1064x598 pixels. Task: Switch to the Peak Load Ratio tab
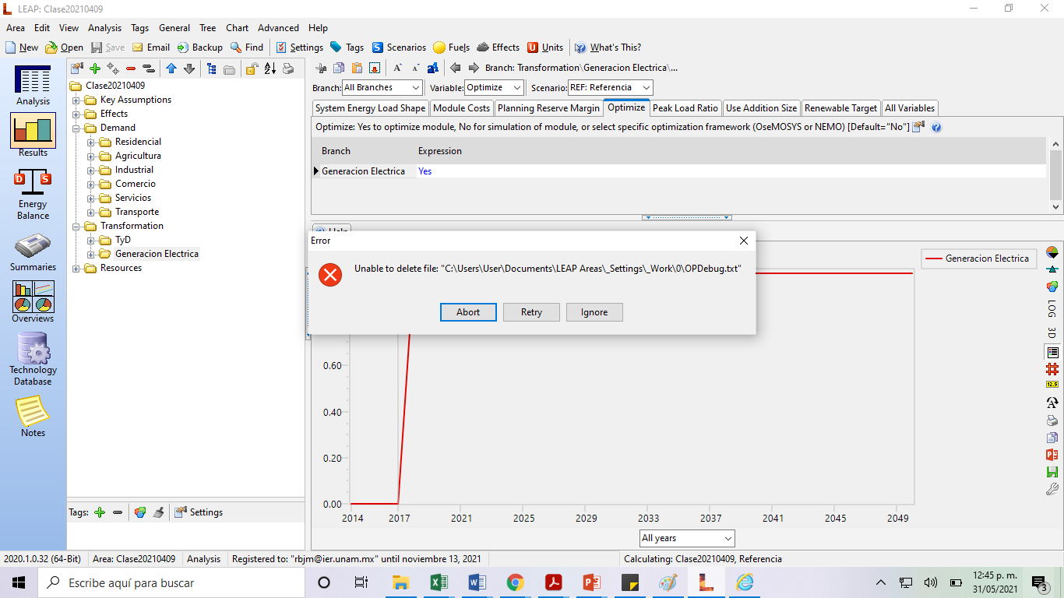point(685,108)
